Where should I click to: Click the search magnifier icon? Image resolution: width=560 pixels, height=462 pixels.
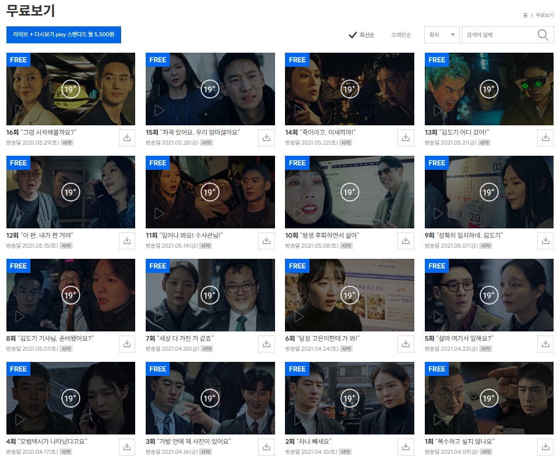click(543, 35)
